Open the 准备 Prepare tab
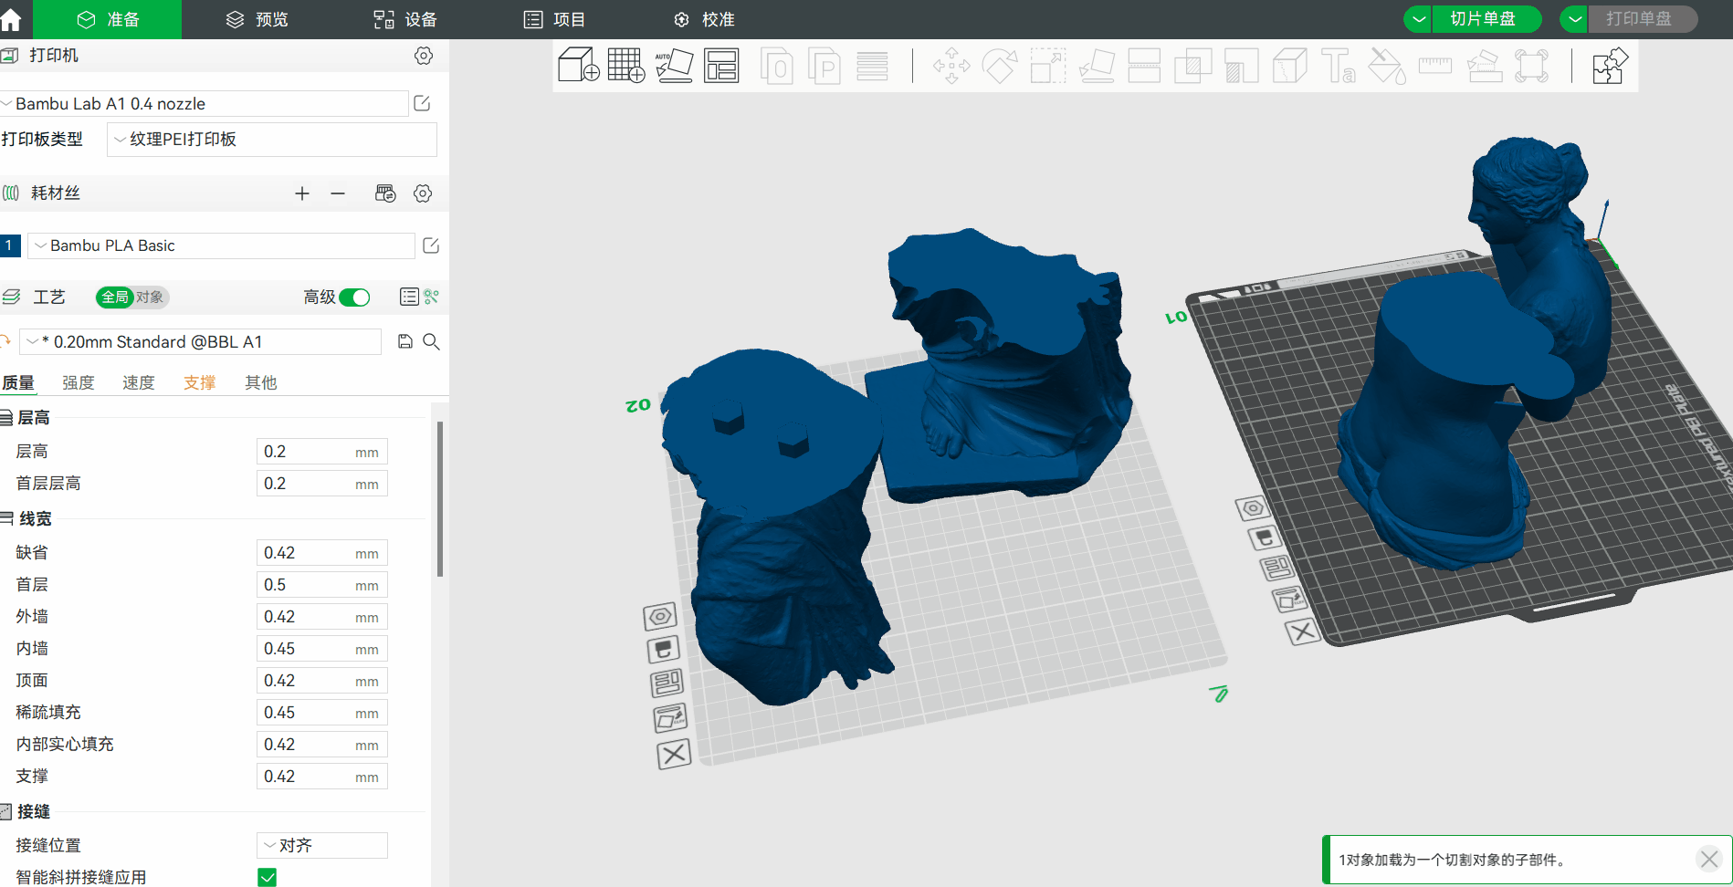This screenshot has height=887, width=1733. pyautogui.click(x=108, y=19)
